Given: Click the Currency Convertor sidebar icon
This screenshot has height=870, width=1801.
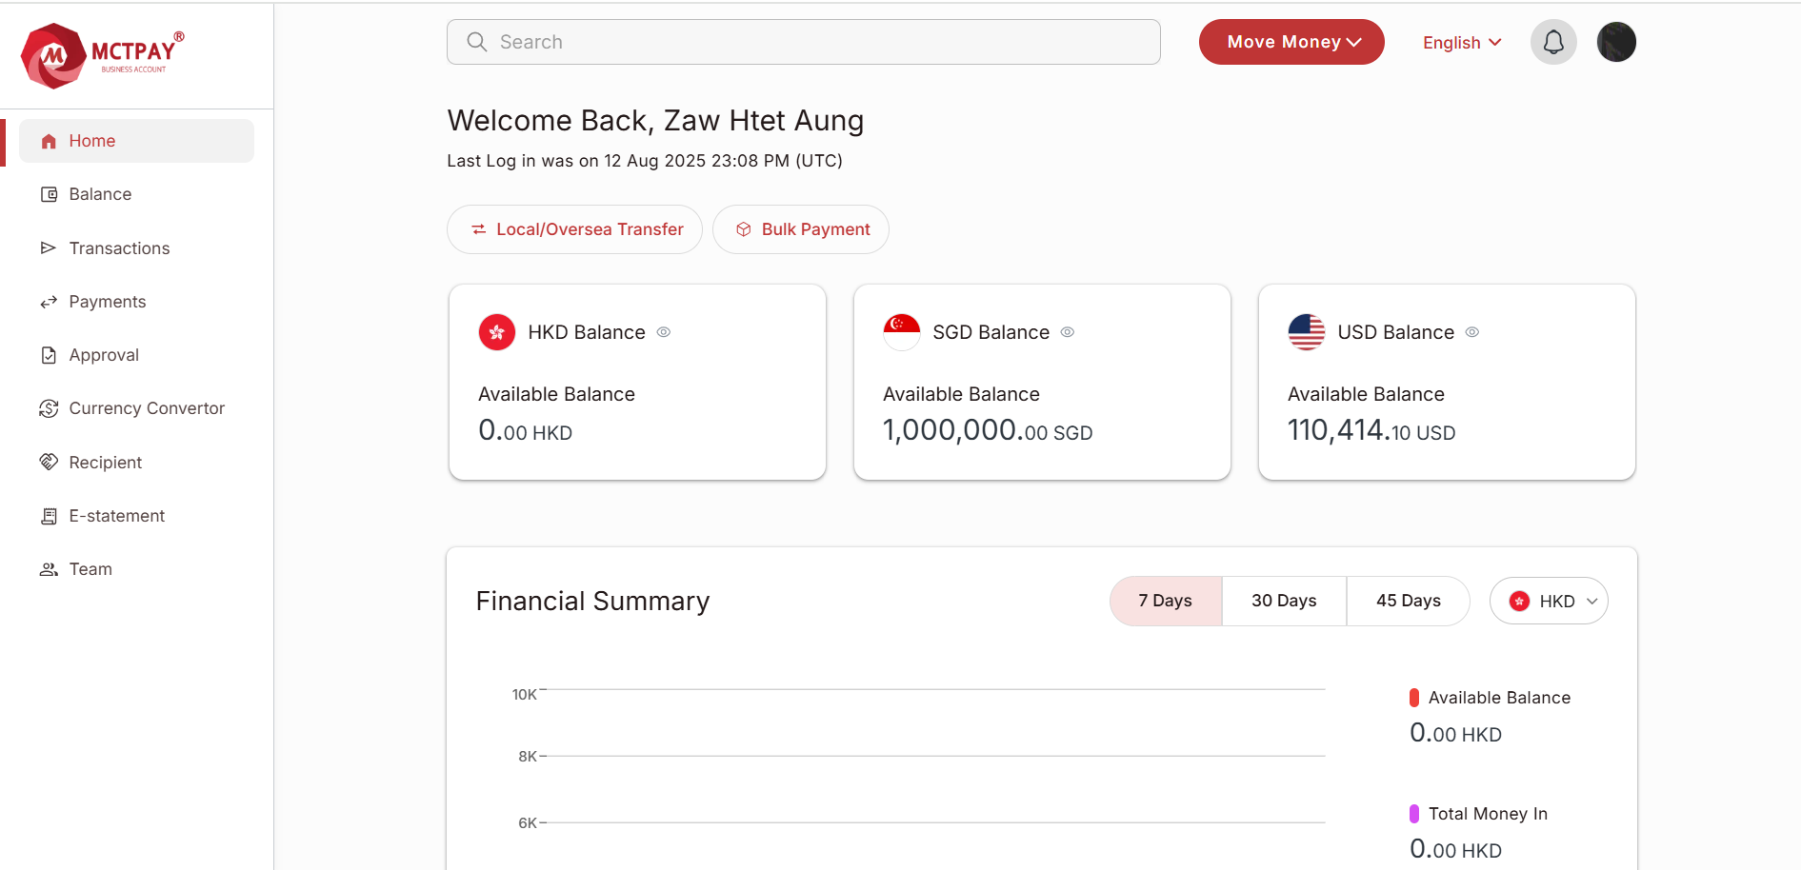Looking at the screenshot, I should point(49,408).
